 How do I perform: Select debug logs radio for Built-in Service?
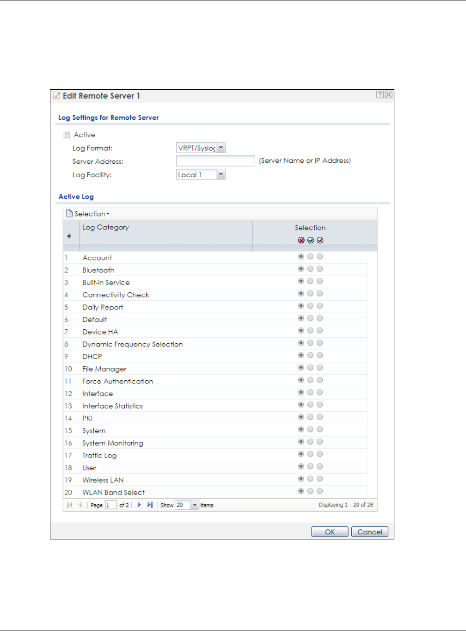tap(320, 281)
